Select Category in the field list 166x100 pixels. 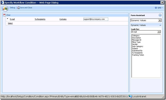[x=136, y=36]
